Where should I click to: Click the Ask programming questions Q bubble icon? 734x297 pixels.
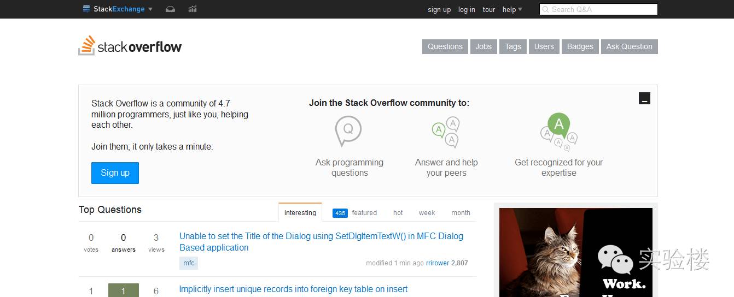(x=348, y=131)
